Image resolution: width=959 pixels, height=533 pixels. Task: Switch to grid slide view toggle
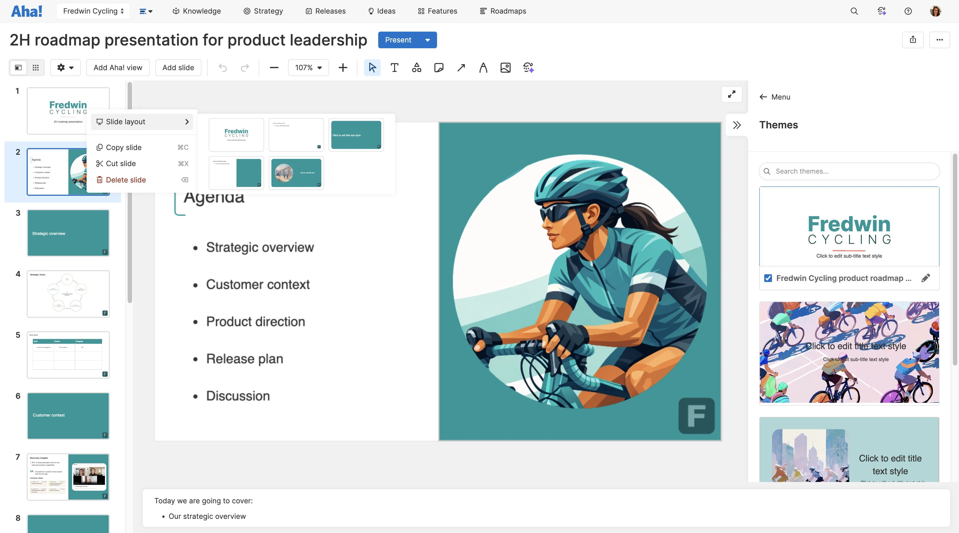click(35, 68)
